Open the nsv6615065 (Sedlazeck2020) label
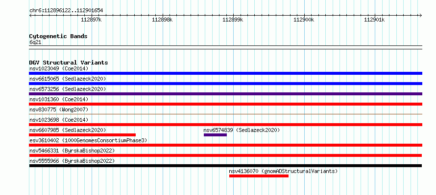Image resolution: width=436 pixels, height=195 pixels. click(68, 79)
